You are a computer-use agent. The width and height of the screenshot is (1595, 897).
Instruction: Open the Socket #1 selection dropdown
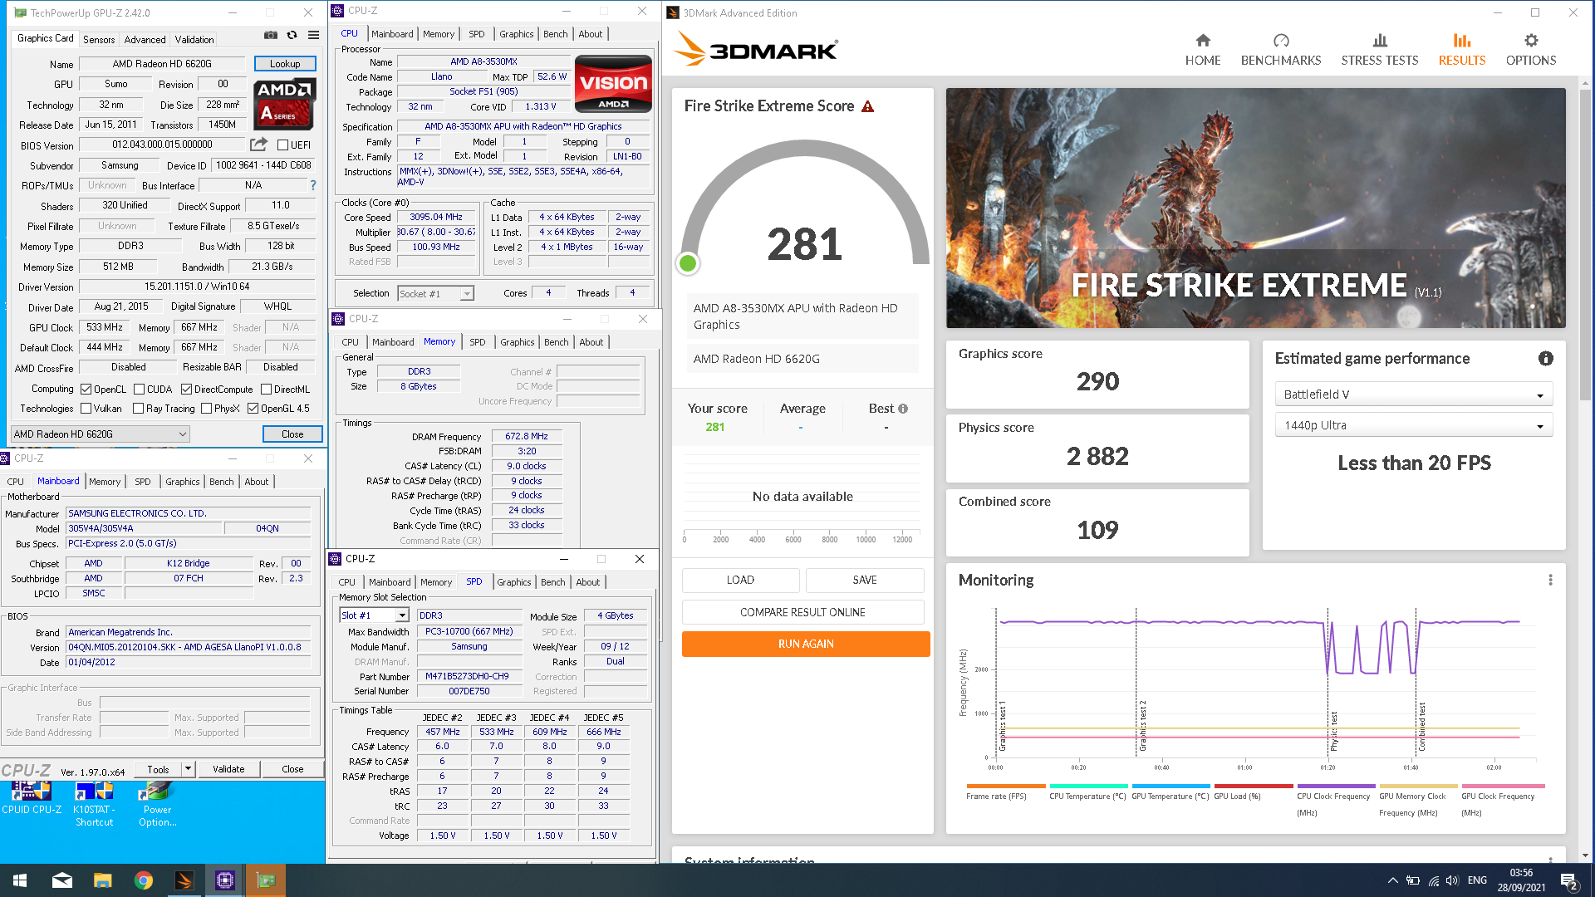(435, 293)
